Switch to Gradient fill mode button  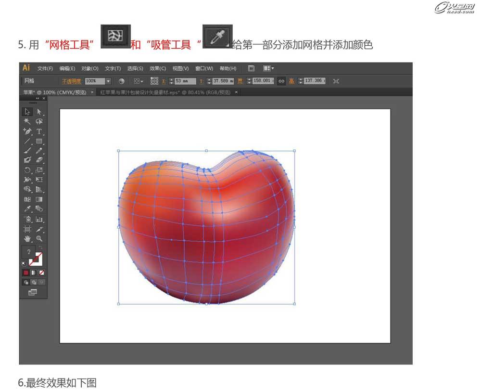pyautogui.click(x=34, y=273)
